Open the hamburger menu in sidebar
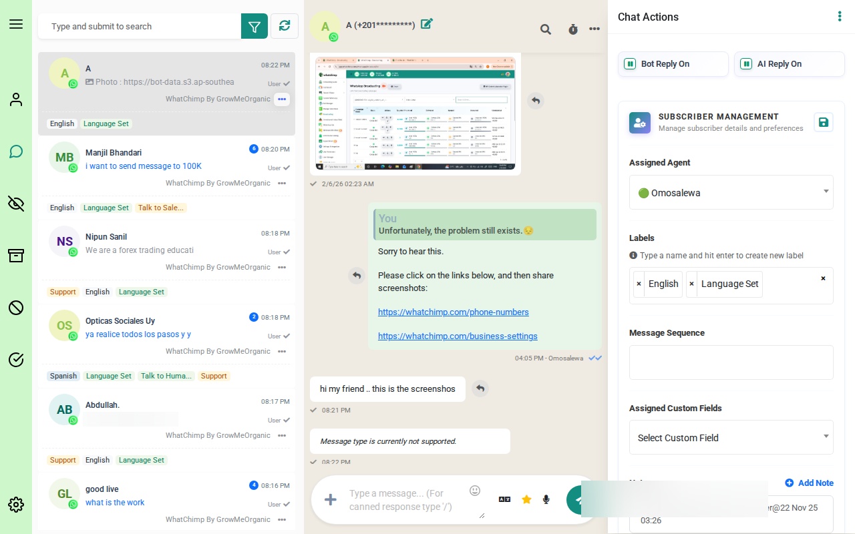This screenshot has height=534, width=855. [16, 24]
